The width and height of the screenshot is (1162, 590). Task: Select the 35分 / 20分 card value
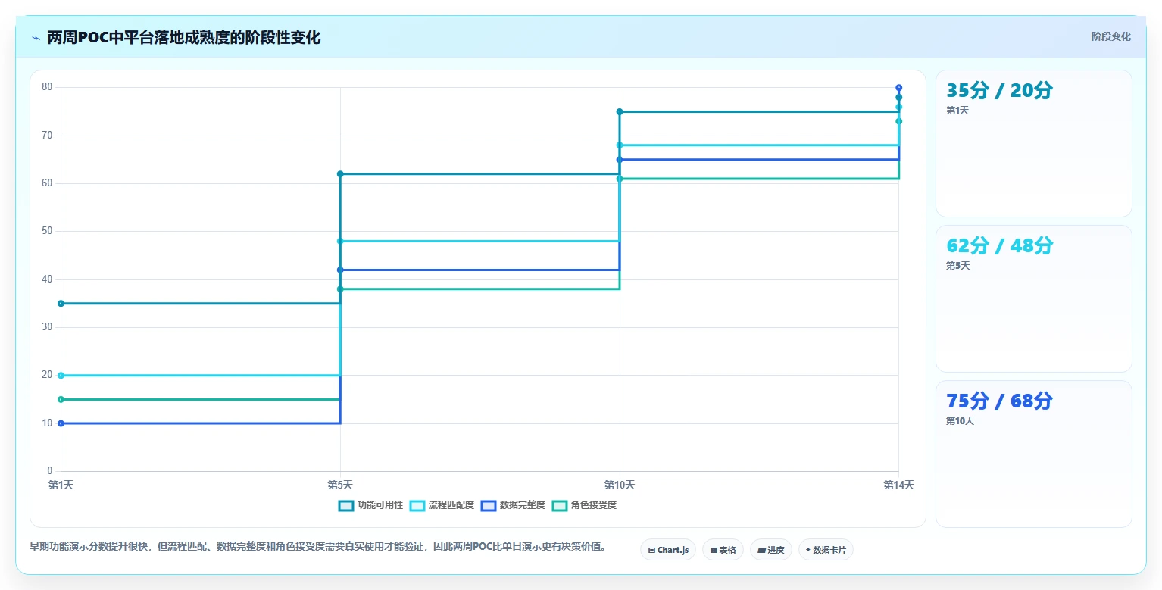[999, 90]
